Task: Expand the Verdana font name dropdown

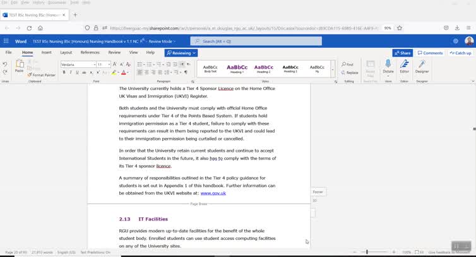Action: pyautogui.click(x=94, y=64)
